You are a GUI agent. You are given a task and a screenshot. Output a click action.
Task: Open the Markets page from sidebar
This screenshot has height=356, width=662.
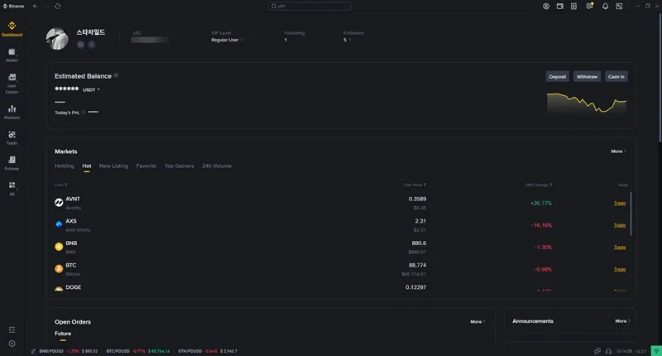tap(12, 112)
